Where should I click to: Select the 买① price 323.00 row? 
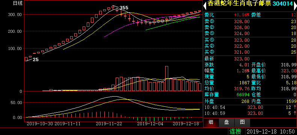(x=250, y=40)
